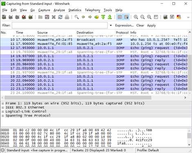
Task: Open the Help menu
Action: (119, 10)
